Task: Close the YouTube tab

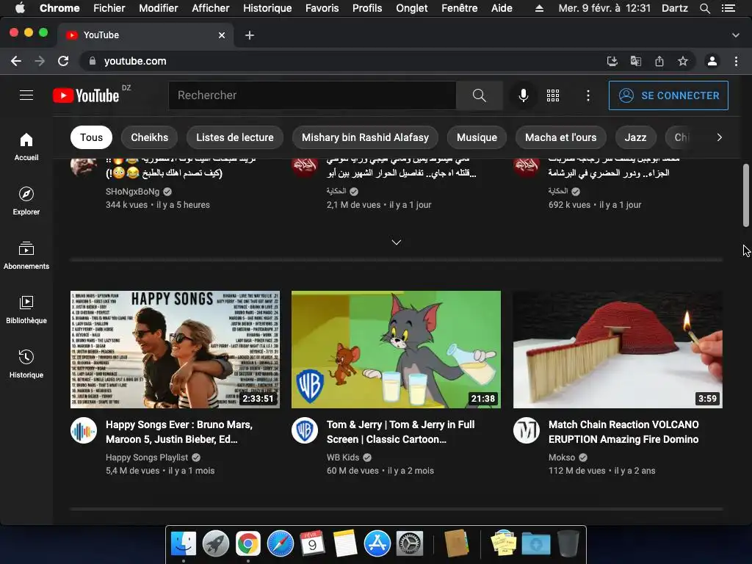Action: (222, 35)
